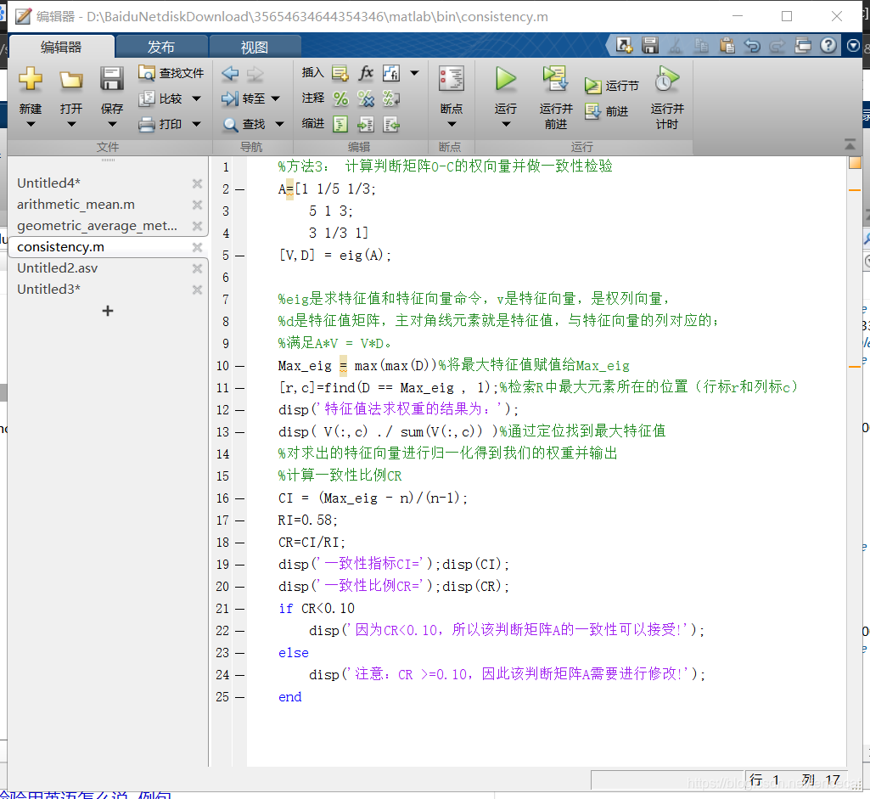Viewport: 870px width, 799px height.
Task: Open a file with the 打开 folder icon
Action: [x=71, y=80]
